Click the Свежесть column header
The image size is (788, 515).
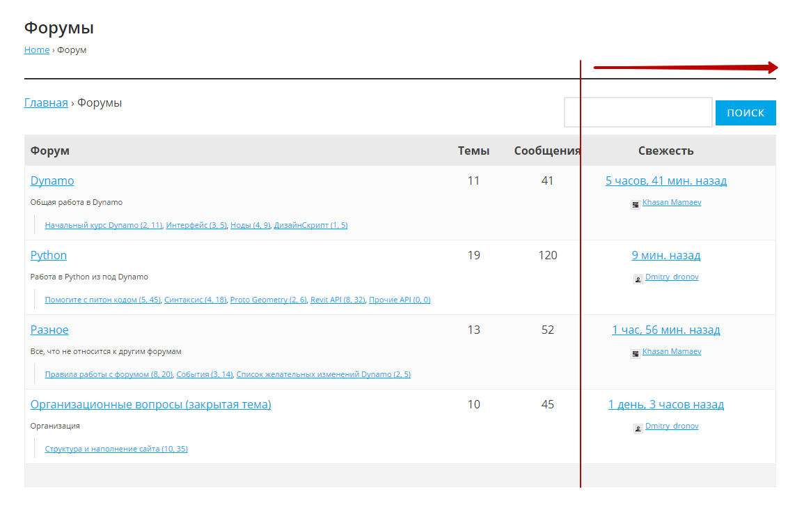pos(666,151)
